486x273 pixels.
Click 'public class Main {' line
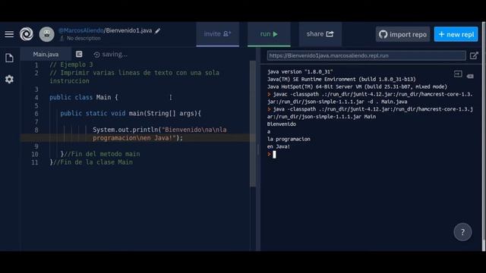pos(84,97)
